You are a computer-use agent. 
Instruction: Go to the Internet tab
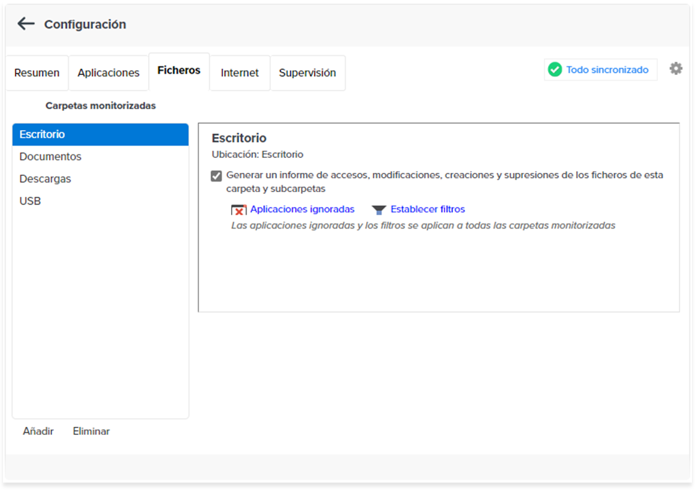[240, 72]
